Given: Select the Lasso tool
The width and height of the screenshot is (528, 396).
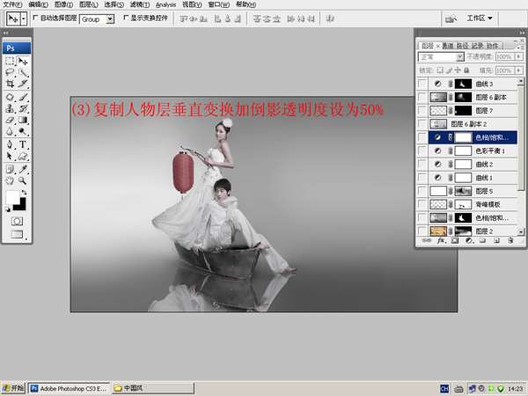Looking at the screenshot, I should coord(10,73).
